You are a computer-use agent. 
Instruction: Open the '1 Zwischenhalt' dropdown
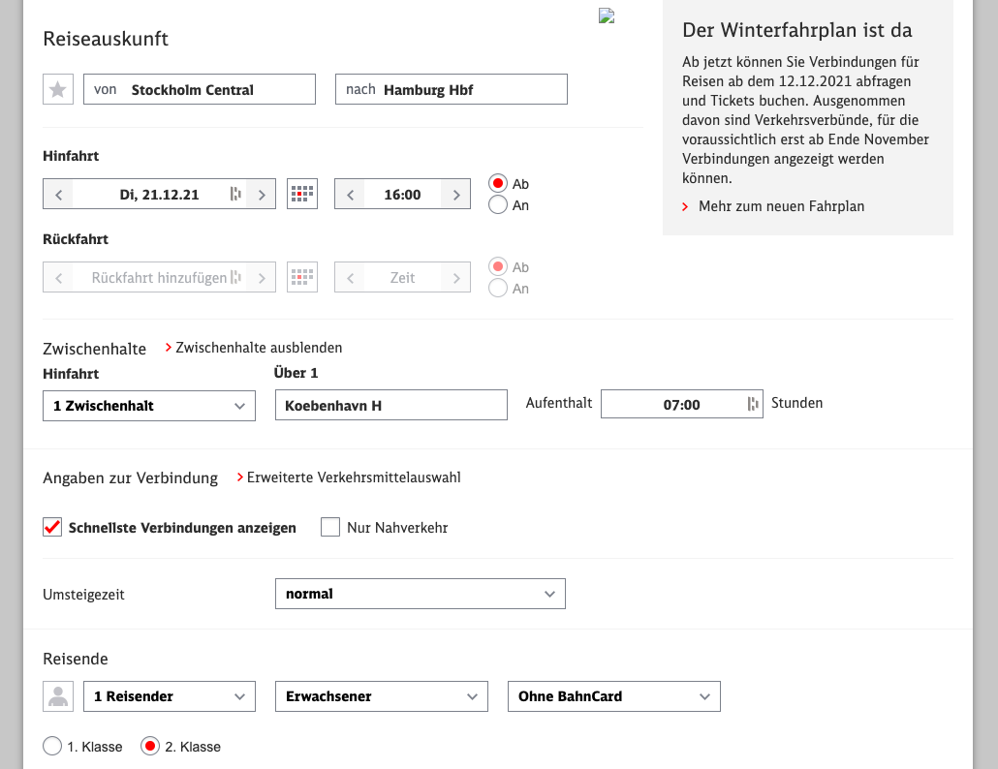click(149, 406)
